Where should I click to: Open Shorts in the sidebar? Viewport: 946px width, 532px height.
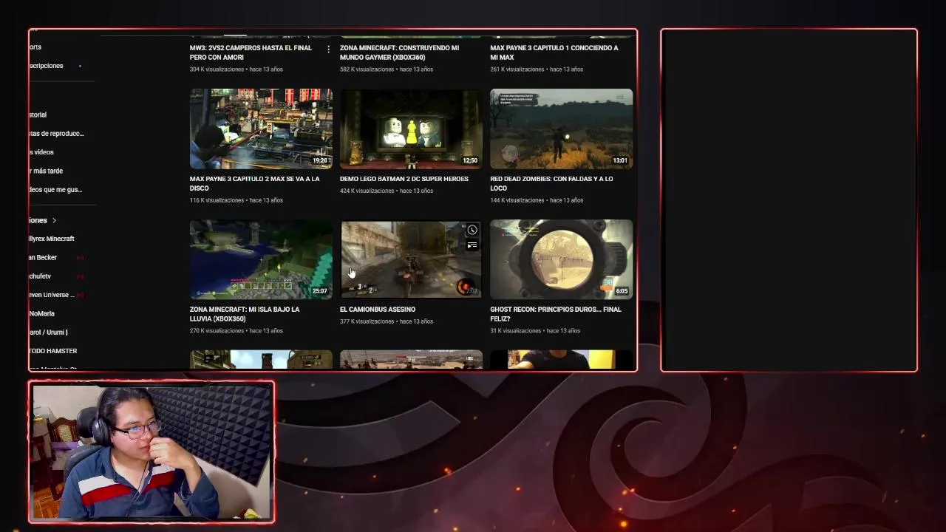coord(35,47)
